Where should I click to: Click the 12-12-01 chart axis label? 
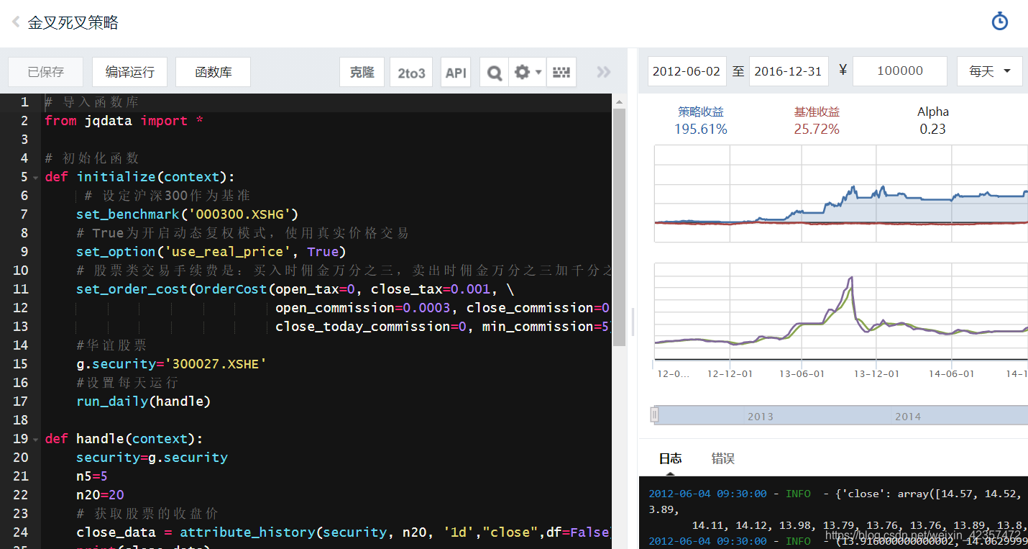(x=730, y=373)
